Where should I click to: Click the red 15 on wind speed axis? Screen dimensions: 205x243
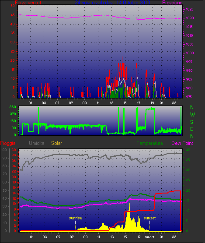[x=13, y=70]
